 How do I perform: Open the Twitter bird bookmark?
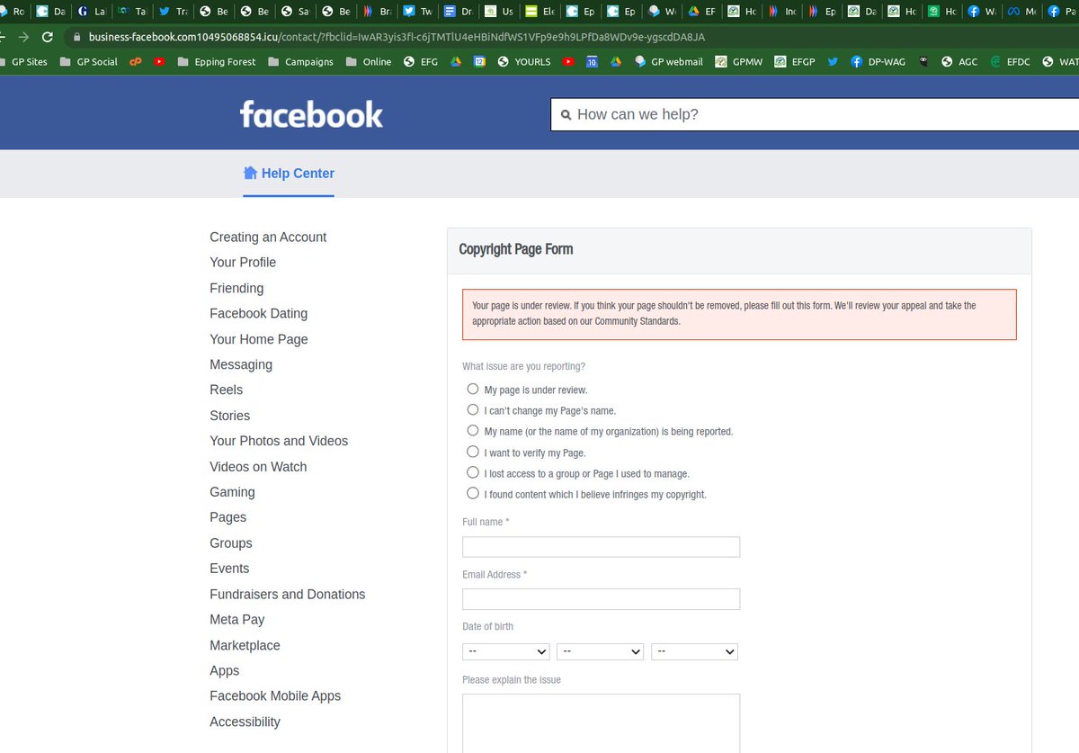833,61
